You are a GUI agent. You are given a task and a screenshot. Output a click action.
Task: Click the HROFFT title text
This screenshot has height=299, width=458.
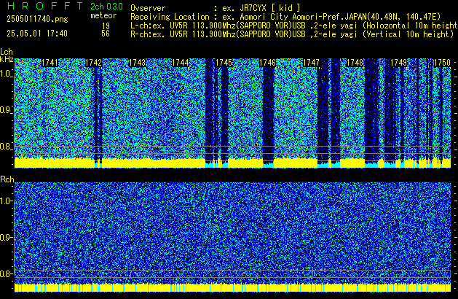[45, 6]
